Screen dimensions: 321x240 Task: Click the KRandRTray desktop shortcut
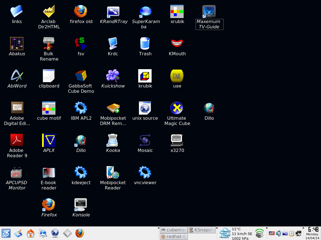(113, 11)
